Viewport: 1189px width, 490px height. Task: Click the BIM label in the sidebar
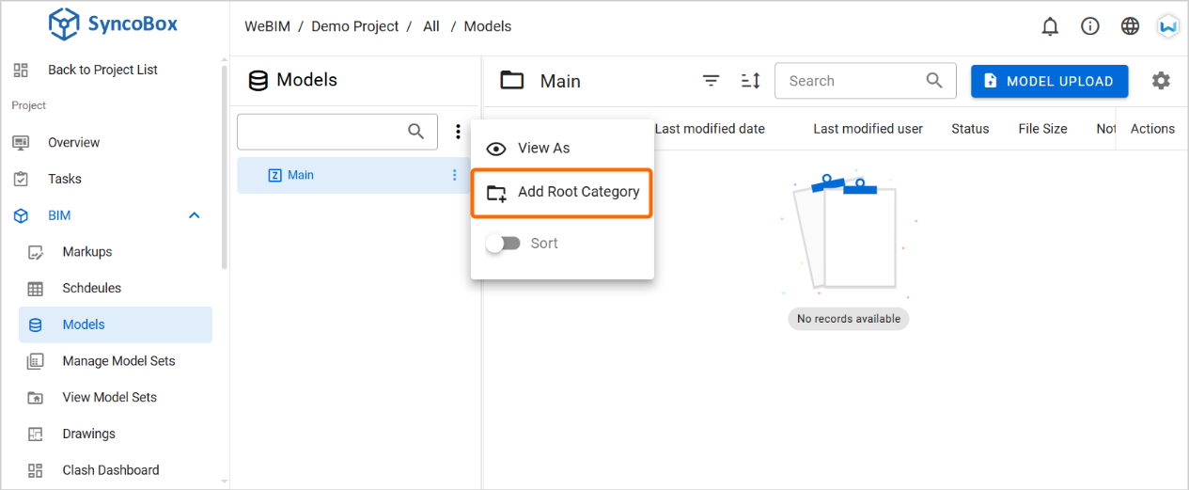(59, 215)
